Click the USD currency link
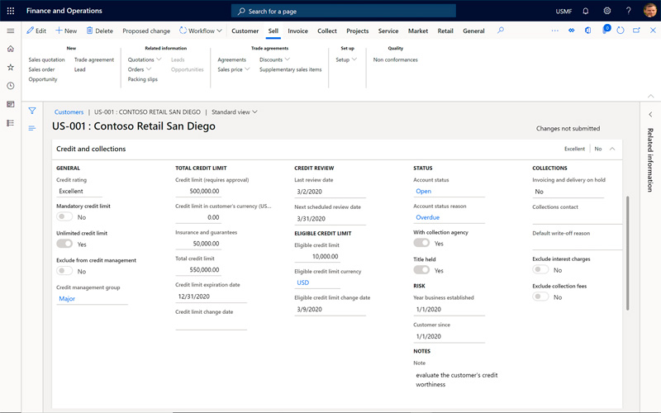Viewport: 661px width, 413px height. tap(302, 282)
